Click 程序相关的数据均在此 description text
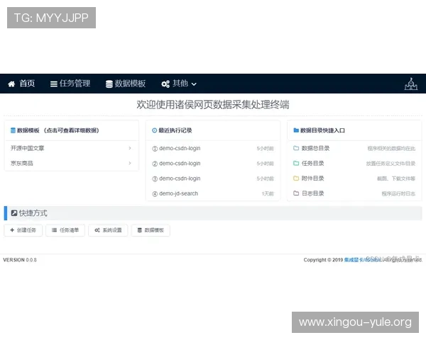Image resolution: width=426 pixels, height=340 pixels. pyautogui.click(x=391, y=148)
